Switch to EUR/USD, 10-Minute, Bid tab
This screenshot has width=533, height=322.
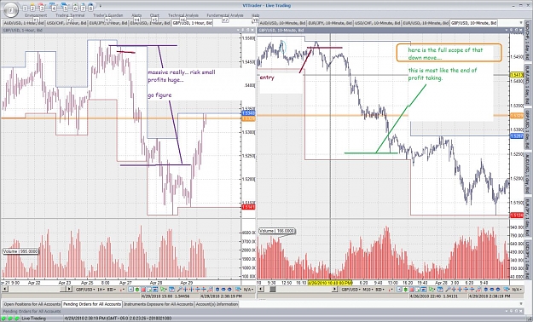tap(426, 23)
